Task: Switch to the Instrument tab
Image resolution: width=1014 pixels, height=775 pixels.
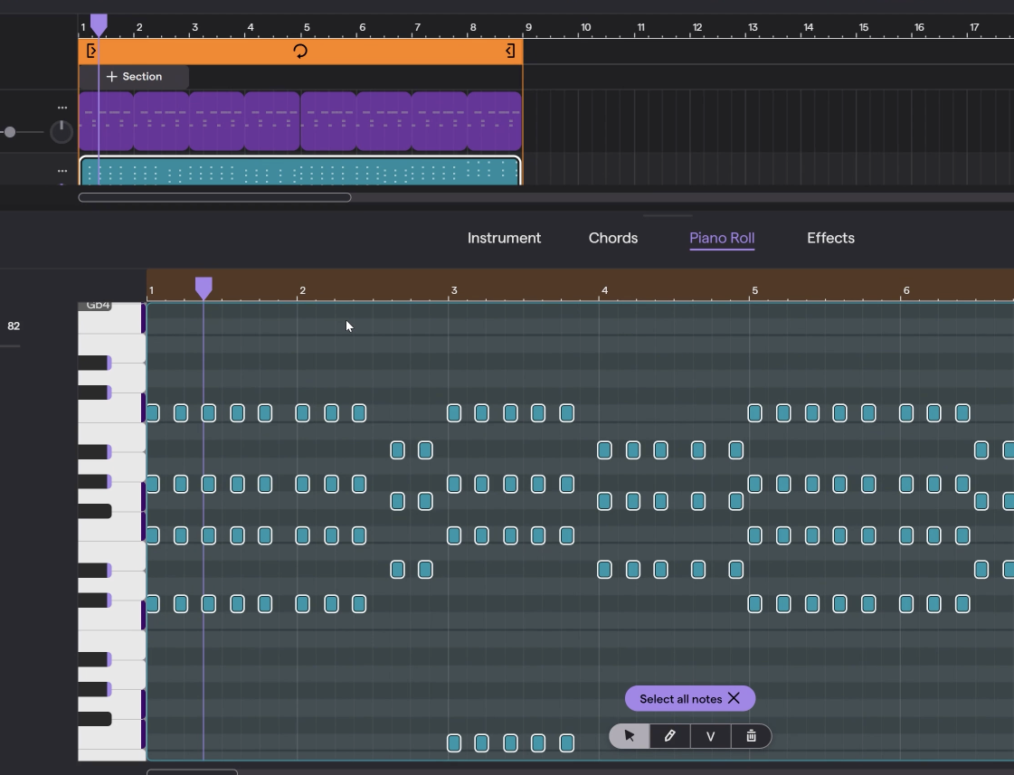Action: [505, 238]
